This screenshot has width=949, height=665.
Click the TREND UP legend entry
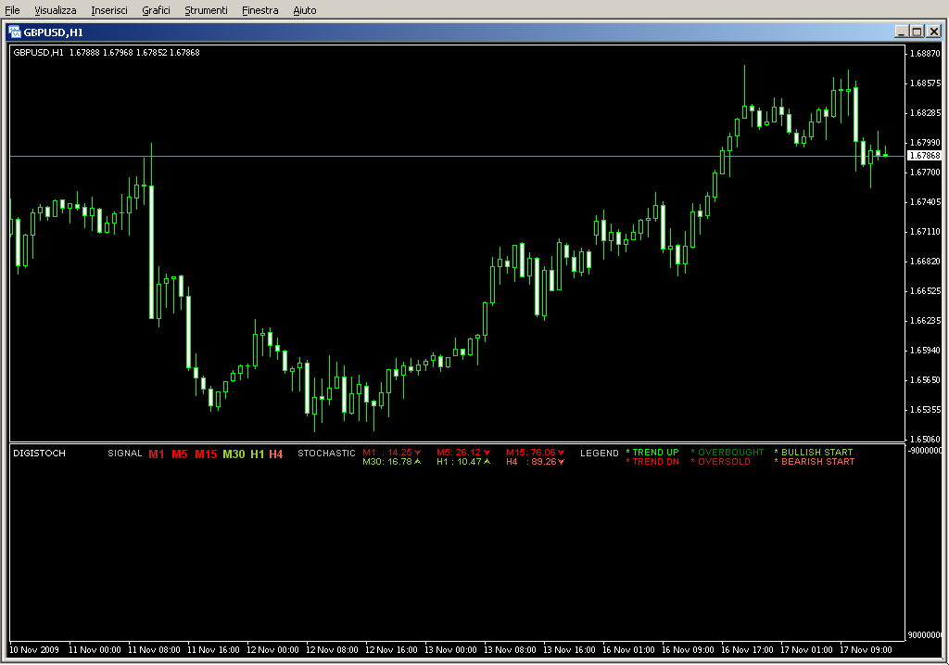click(x=652, y=453)
